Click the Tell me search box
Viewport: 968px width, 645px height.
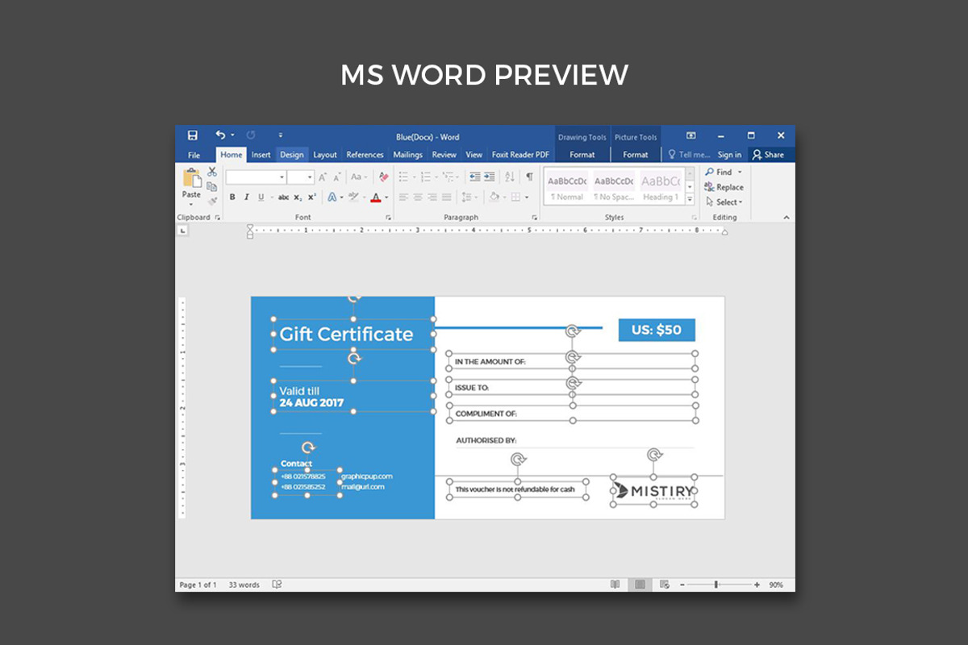click(689, 155)
